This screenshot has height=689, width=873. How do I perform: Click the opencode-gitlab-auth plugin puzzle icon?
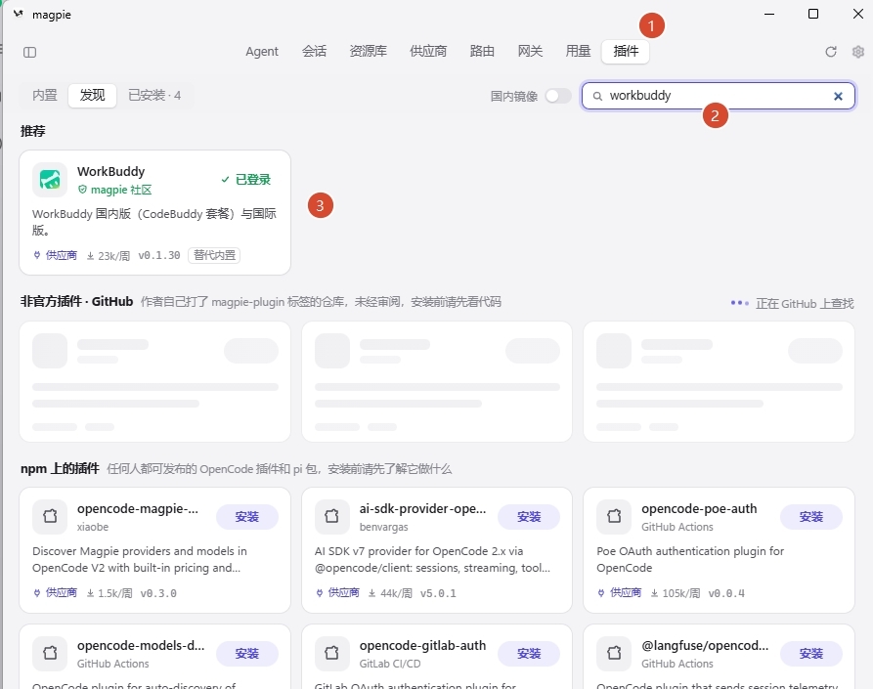(x=331, y=653)
